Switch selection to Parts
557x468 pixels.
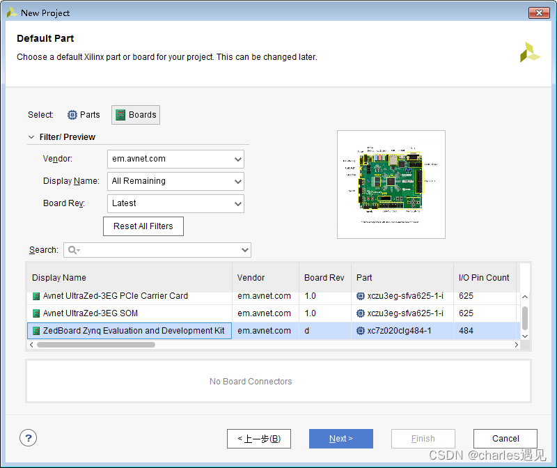(x=84, y=115)
